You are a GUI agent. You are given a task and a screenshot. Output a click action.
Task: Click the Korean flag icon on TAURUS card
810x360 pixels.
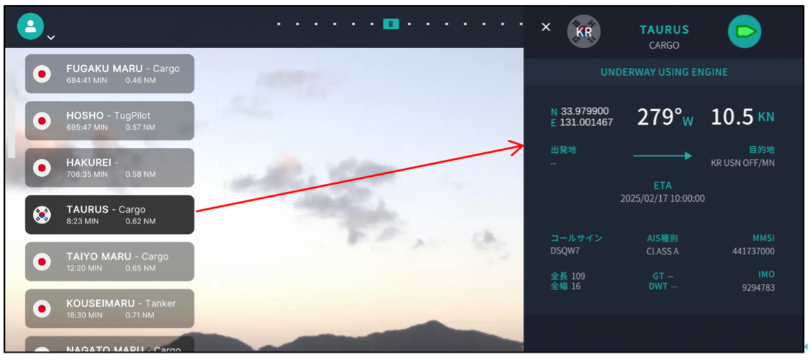[x=42, y=215]
